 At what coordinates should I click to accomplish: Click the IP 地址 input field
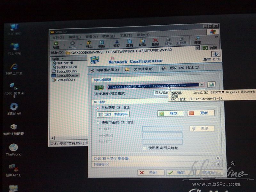162,129
